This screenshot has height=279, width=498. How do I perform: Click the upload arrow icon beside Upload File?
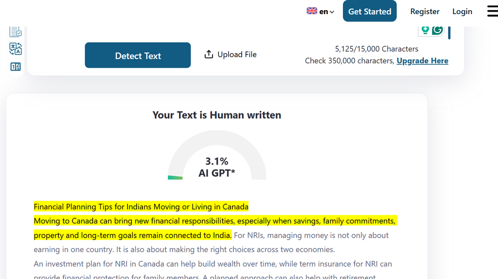click(x=209, y=55)
